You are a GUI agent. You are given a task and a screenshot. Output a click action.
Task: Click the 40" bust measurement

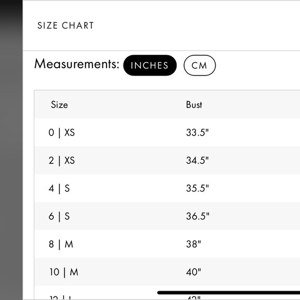click(x=193, y=272)
